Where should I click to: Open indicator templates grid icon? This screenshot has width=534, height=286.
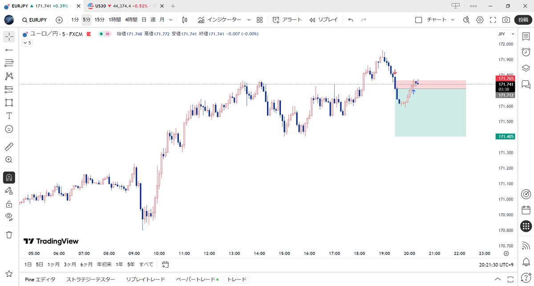pos(260,20)
